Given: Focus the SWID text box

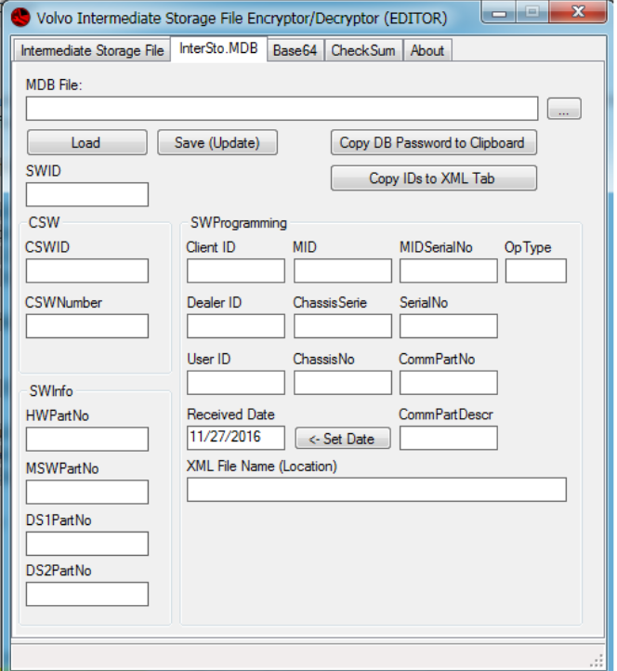Looking at the screenshot, I should (x=87, y=194).
